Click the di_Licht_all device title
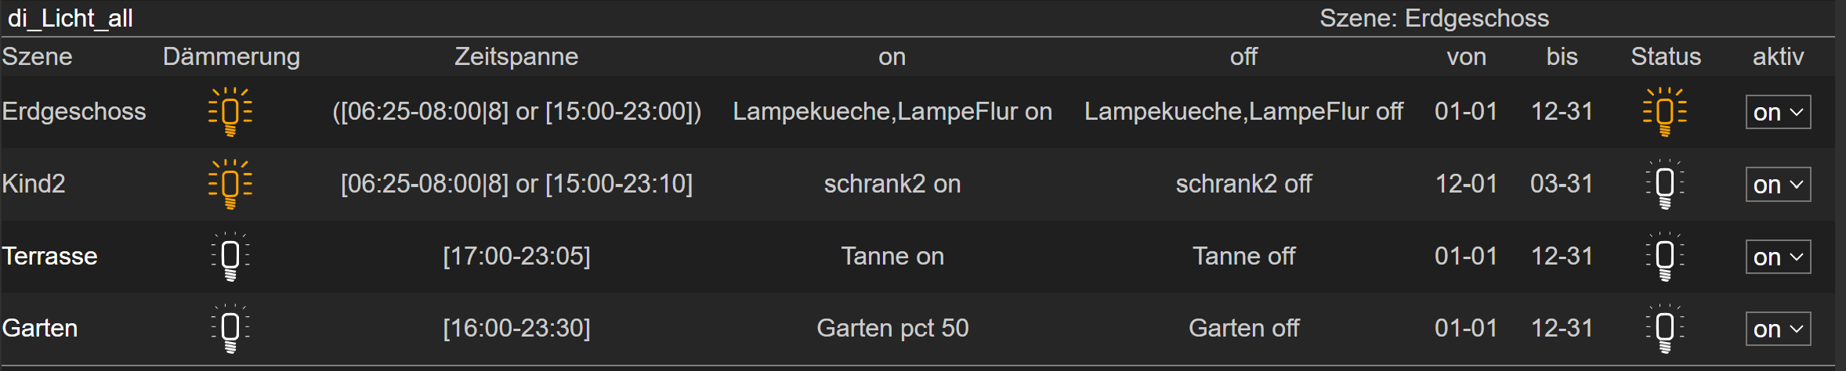 click(x=70, y=18)
